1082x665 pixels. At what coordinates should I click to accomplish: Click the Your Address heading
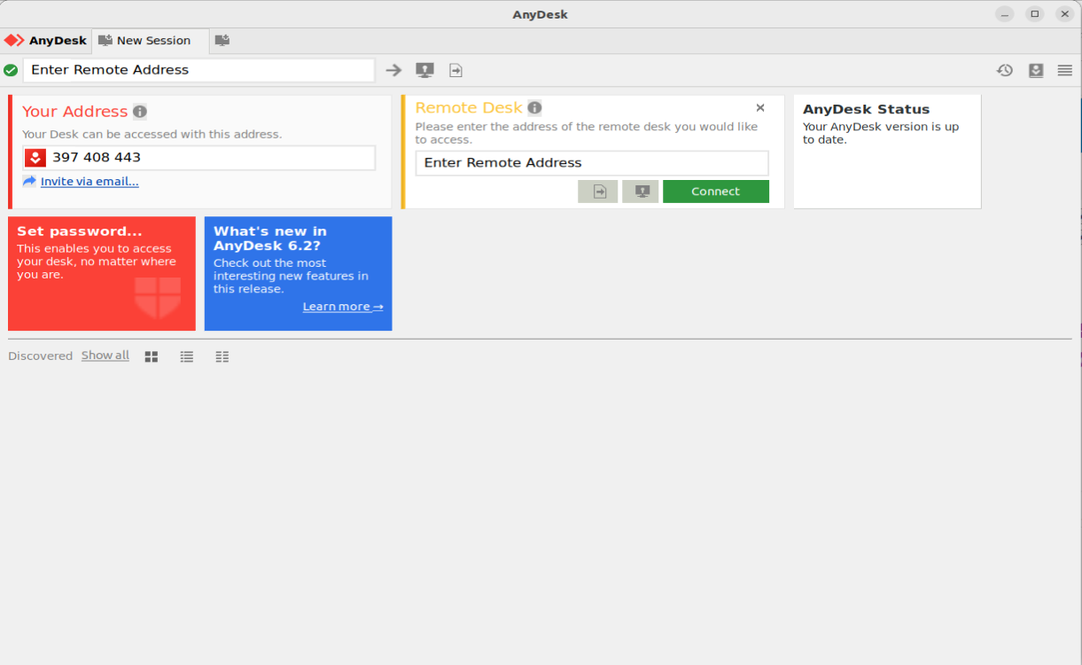click(x=75, y=112)
